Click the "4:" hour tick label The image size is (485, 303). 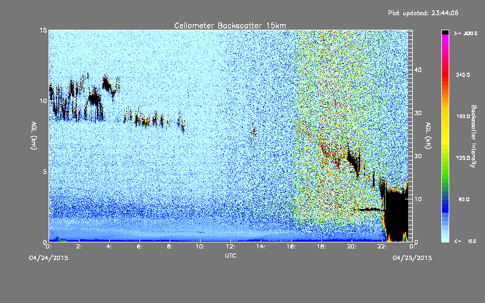pyautogui.click(x=110, y=247)
